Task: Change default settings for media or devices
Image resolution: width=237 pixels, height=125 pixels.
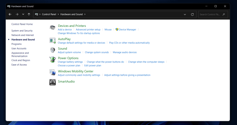Action: 81,43
